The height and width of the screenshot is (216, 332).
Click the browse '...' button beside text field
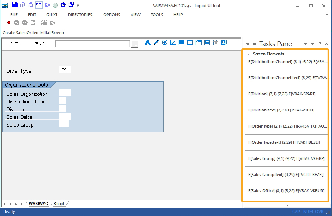pos(135,44)
